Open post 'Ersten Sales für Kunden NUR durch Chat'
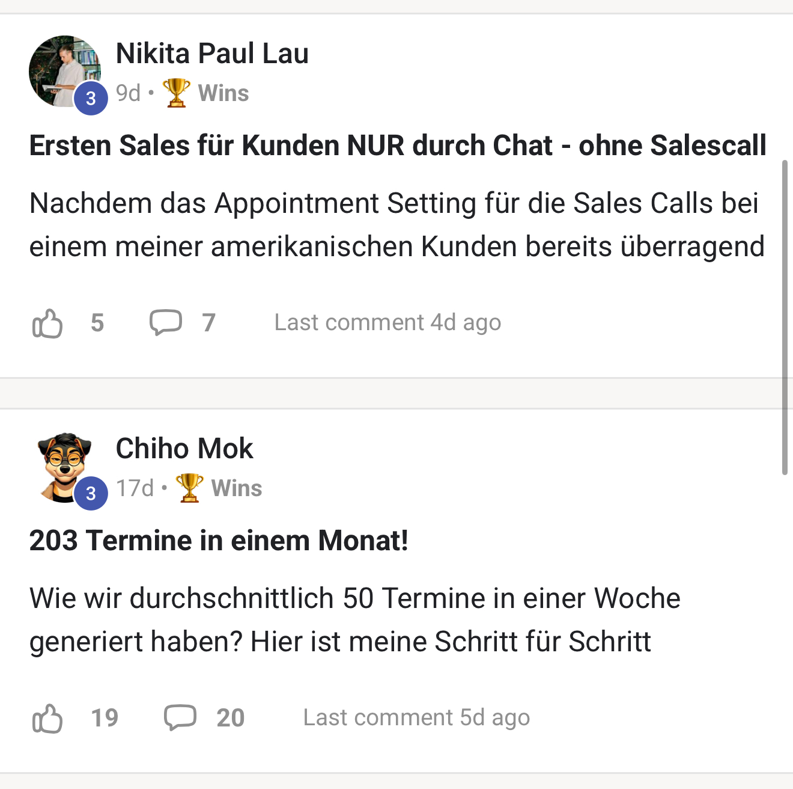 (398, 146)
